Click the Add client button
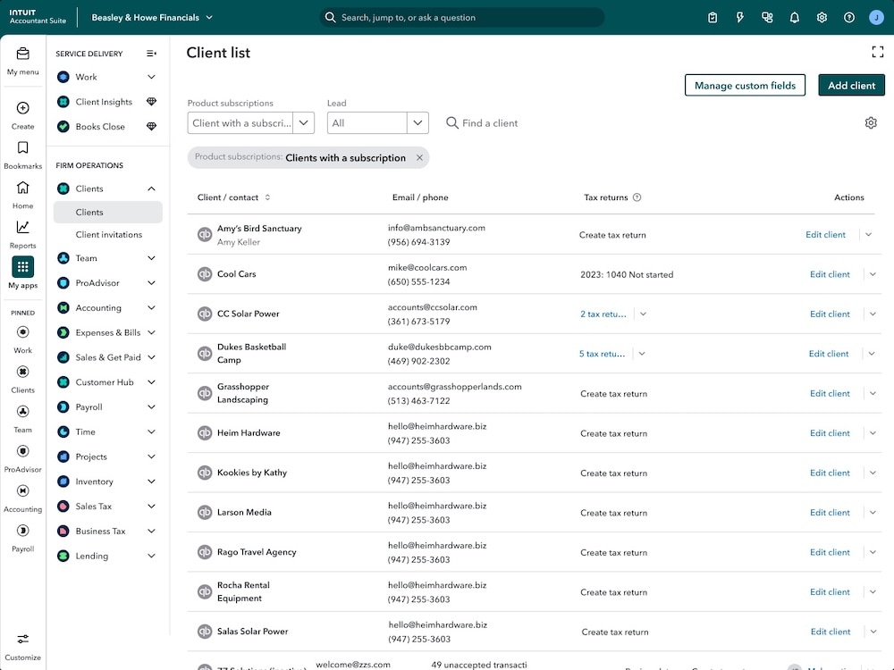 point(850,85)
